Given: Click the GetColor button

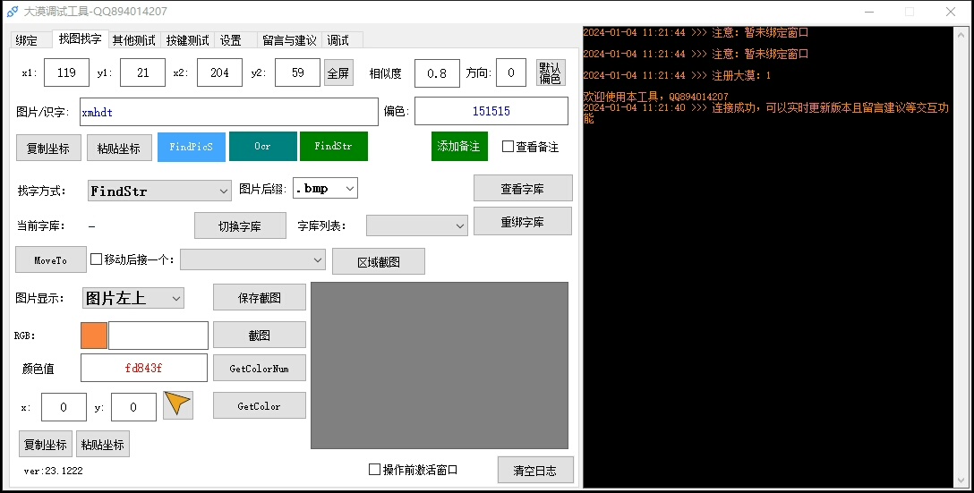Looking at the screenshot, I should point(259,406).
